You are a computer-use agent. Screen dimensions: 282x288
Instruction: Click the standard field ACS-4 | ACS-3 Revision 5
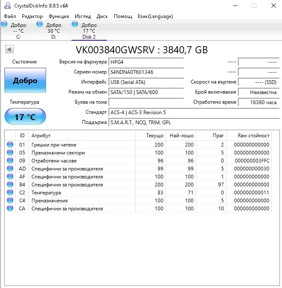[194, 113]
